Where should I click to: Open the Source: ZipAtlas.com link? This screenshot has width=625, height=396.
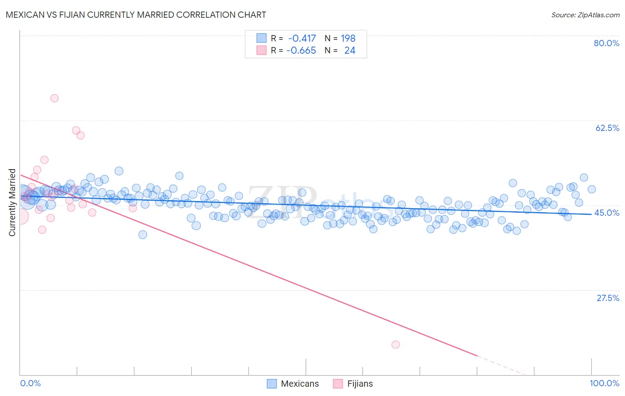pos(585,15)
